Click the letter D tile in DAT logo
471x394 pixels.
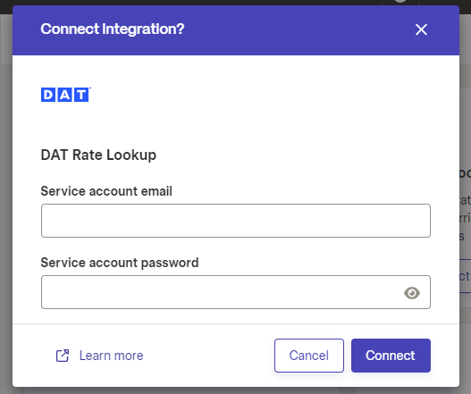coord(48,95)
